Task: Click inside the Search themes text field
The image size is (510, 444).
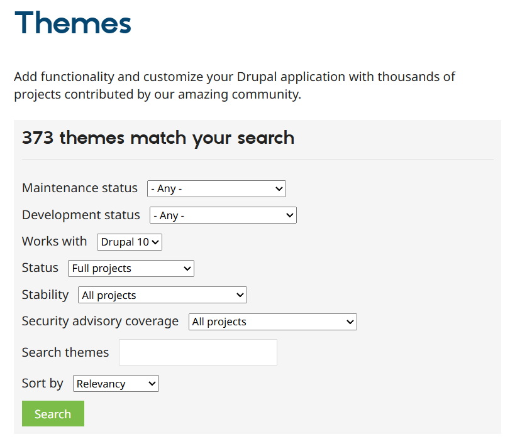Action: (x=197, y=352)
